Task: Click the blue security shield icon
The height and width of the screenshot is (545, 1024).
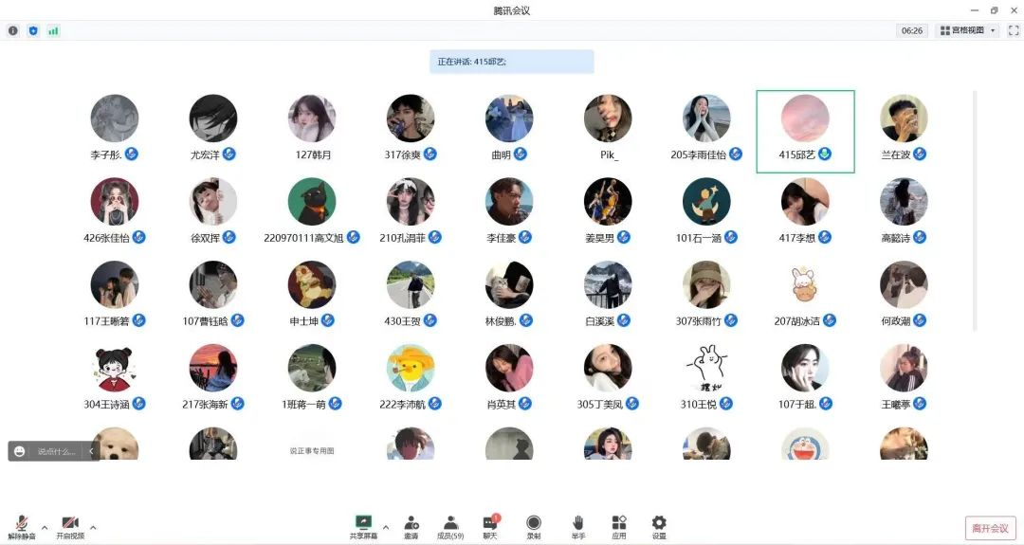Action: pos(33,30)
